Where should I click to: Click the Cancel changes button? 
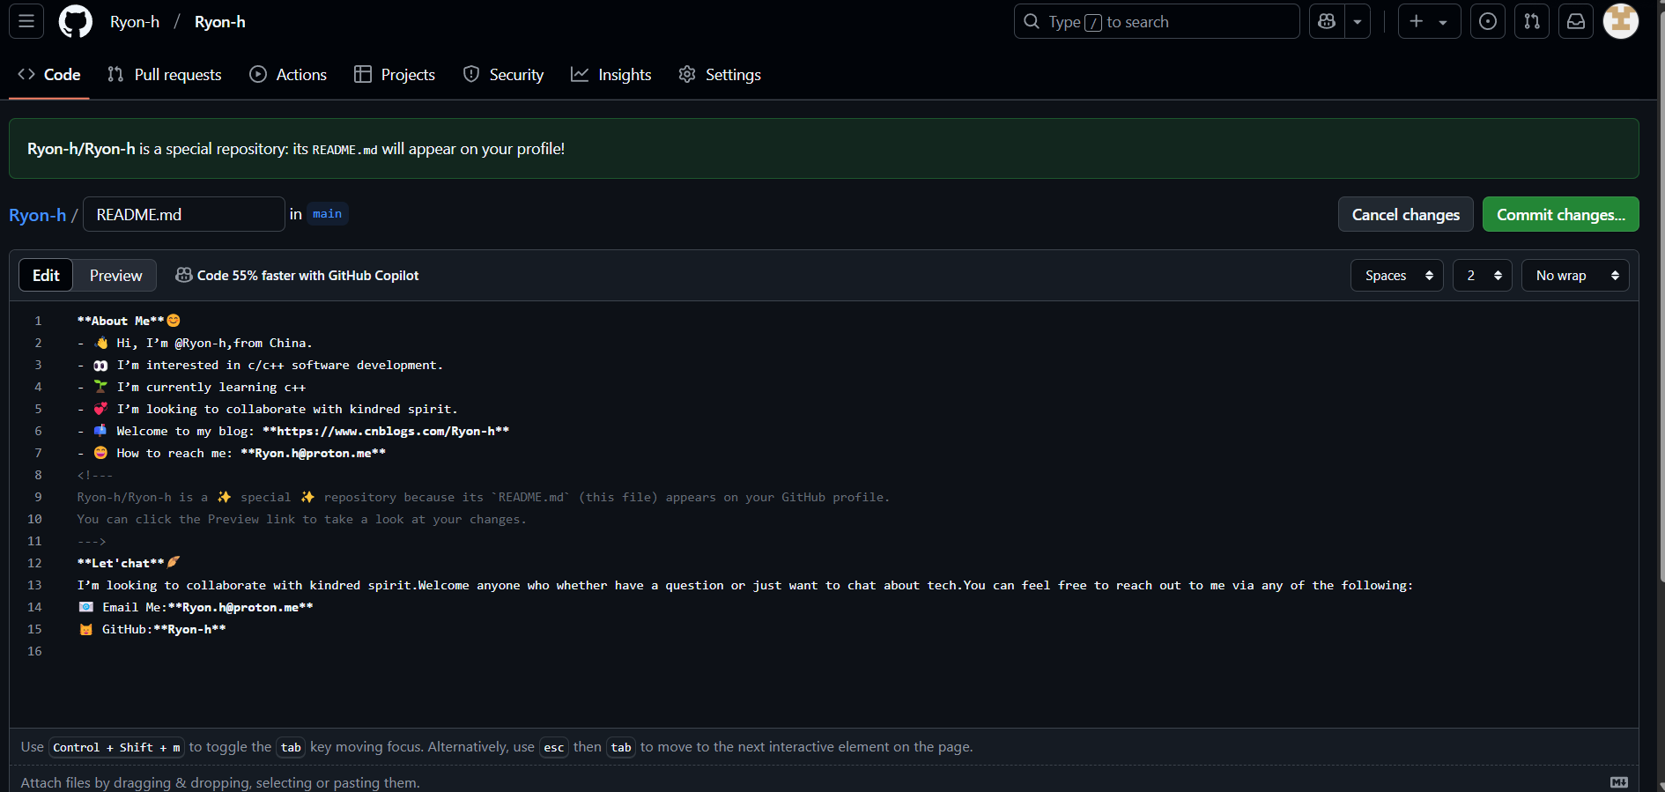(1405, 215)
